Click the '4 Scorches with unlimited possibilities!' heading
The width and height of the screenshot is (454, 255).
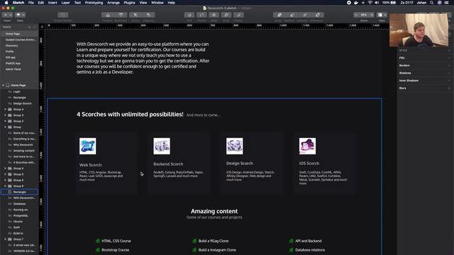(130, 115)
